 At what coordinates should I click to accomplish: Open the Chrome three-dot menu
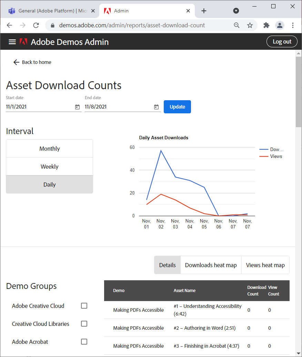pyautogui.click(x=293, y=25)
